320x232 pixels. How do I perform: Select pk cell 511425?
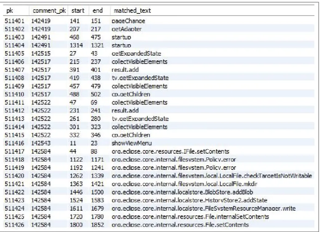click(x=14, y=216)
